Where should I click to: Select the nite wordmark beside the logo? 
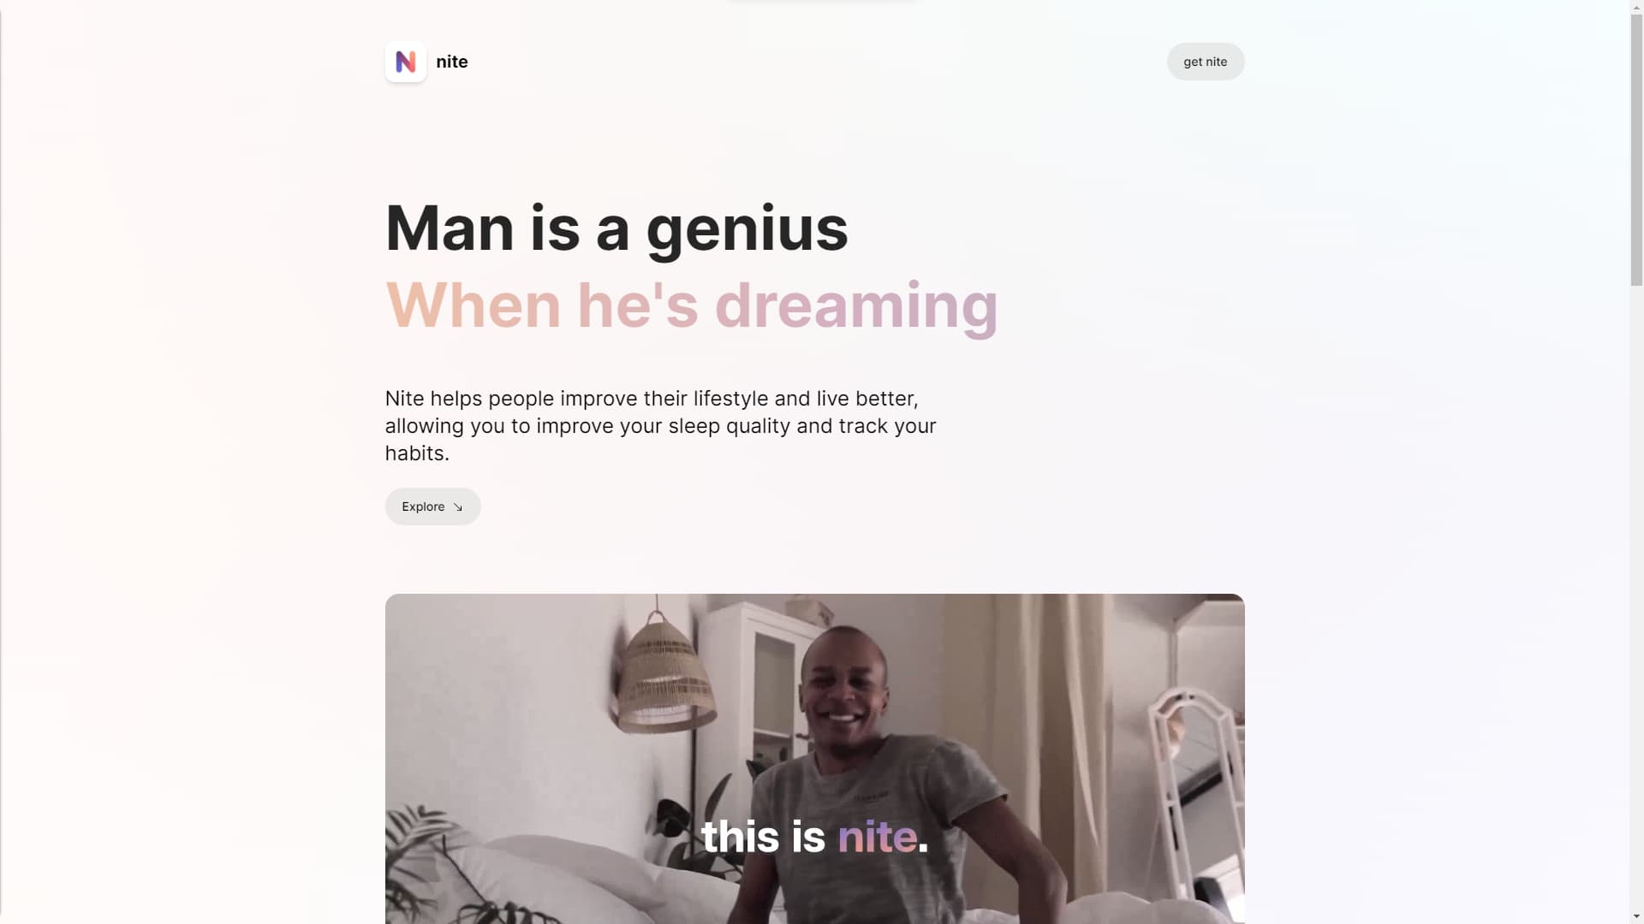452,62
